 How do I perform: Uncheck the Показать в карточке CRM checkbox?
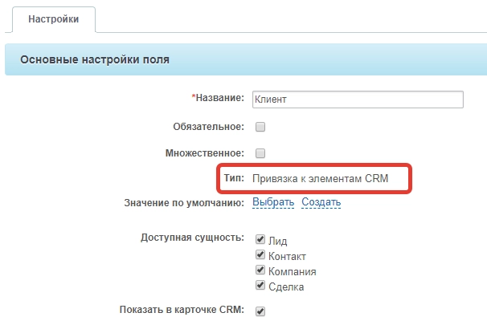(x=260, y=311)
